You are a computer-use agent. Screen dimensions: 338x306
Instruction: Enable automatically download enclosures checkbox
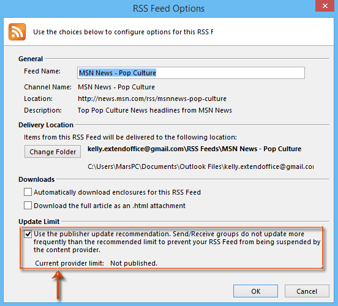28,192
